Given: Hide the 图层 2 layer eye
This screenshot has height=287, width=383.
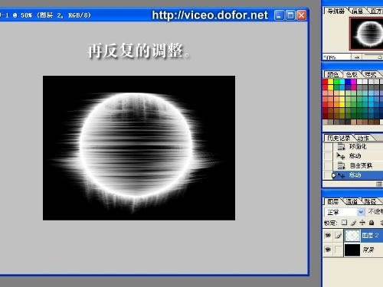Looking at the screenshot, I should point(328,235).
